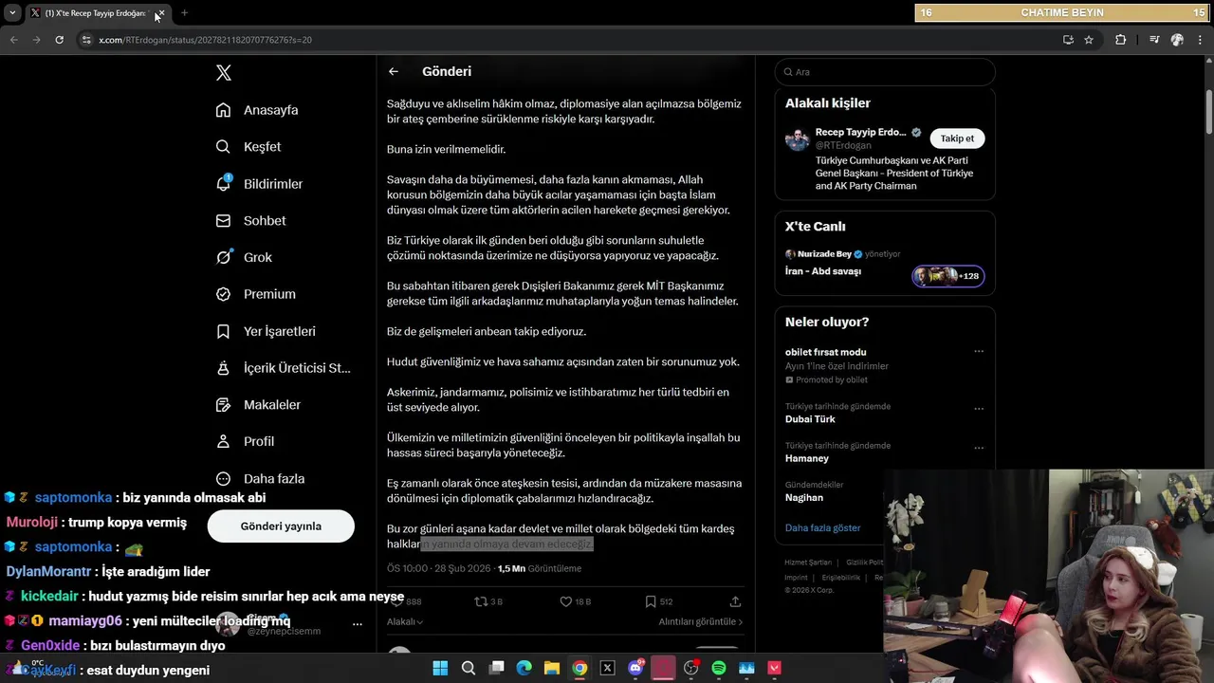Open Chrome three-dot menu
The image size is (1214, 683).
[x=1200, y=40]
